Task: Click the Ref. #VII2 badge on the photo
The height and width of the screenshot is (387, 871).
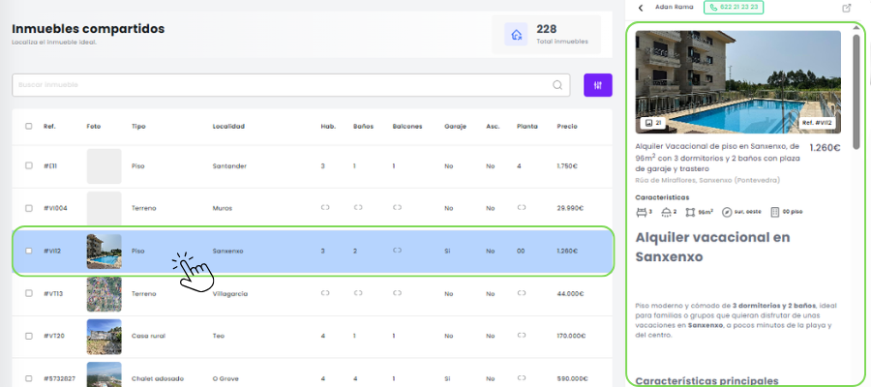Action: [818, 123]
